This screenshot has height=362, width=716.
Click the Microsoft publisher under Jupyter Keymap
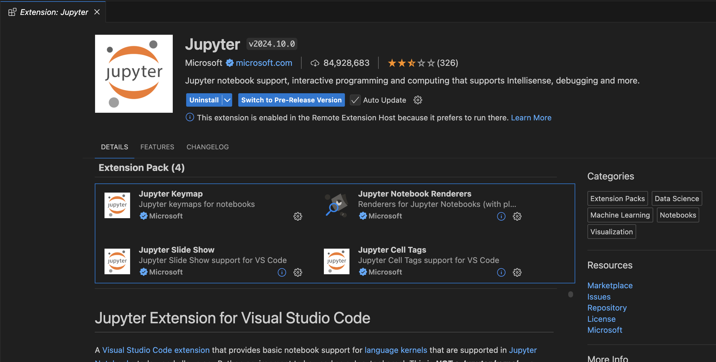click(x=166, y=216)
